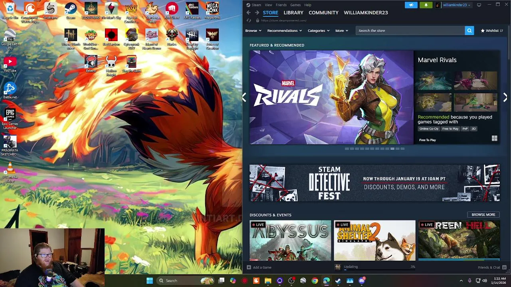
Task: Expand the Recommendations dropdown
Action: click(x=284, y=31)
